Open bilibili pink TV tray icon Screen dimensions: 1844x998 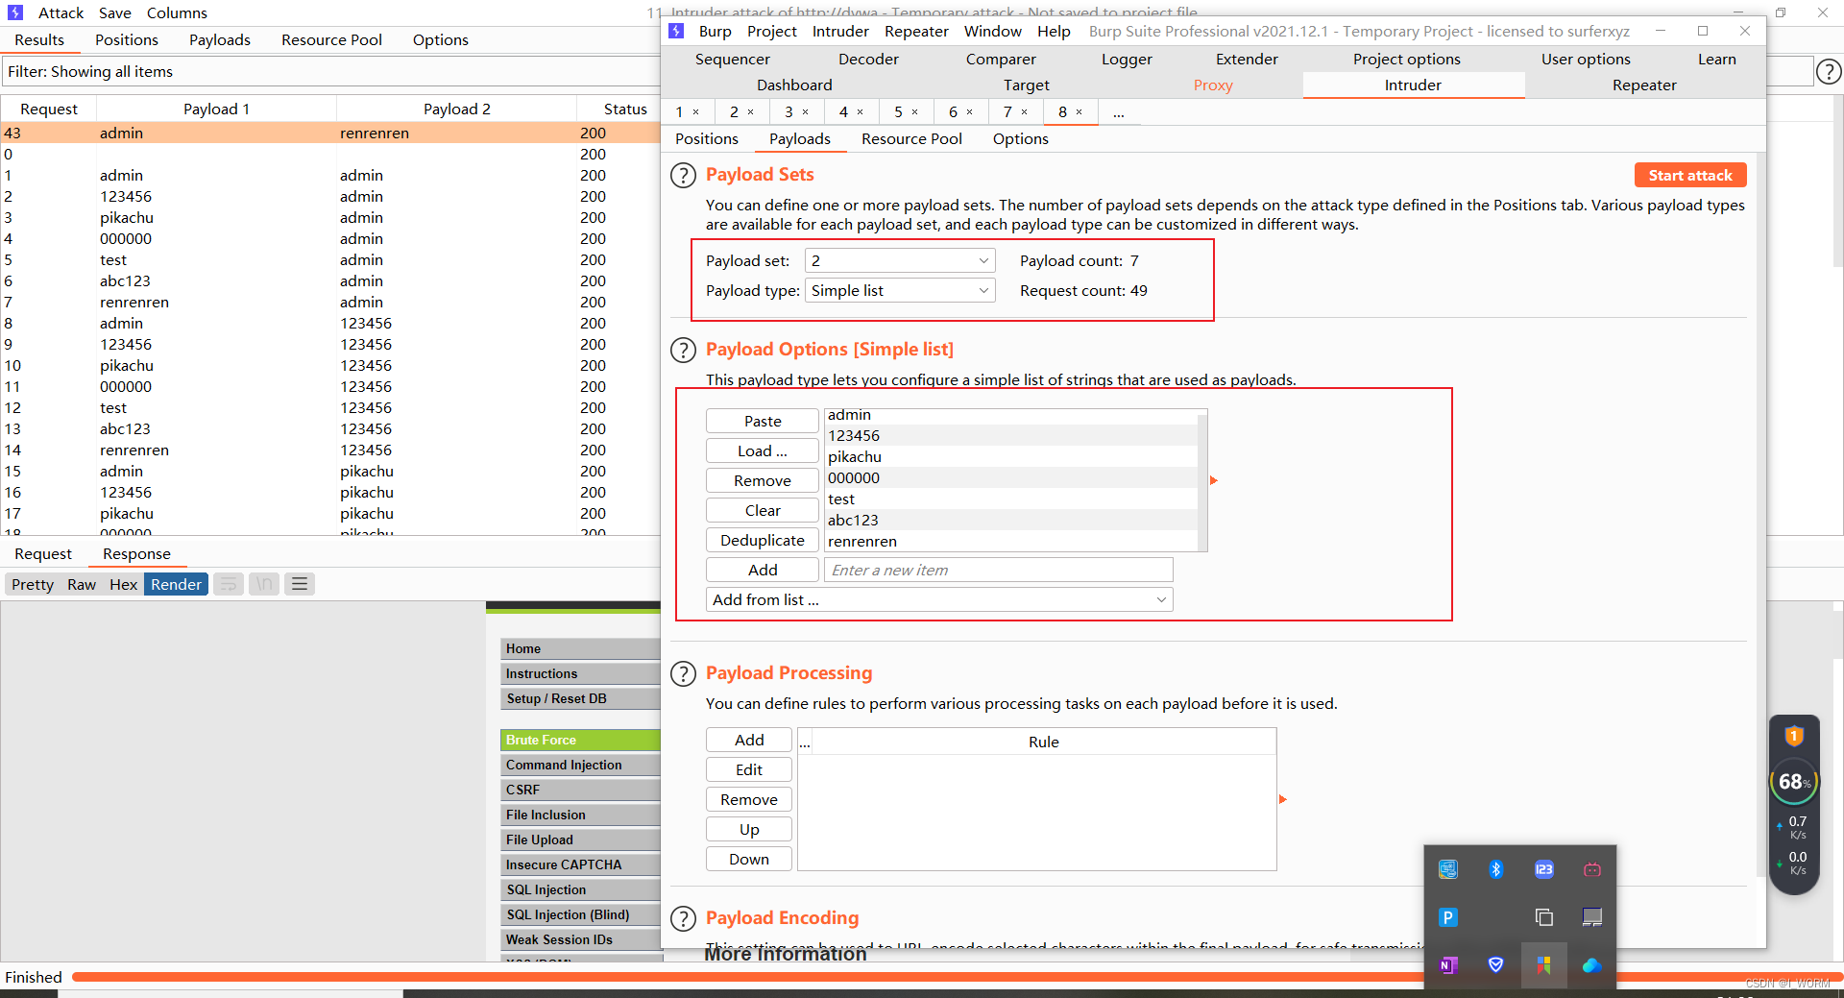point(1591,869)
